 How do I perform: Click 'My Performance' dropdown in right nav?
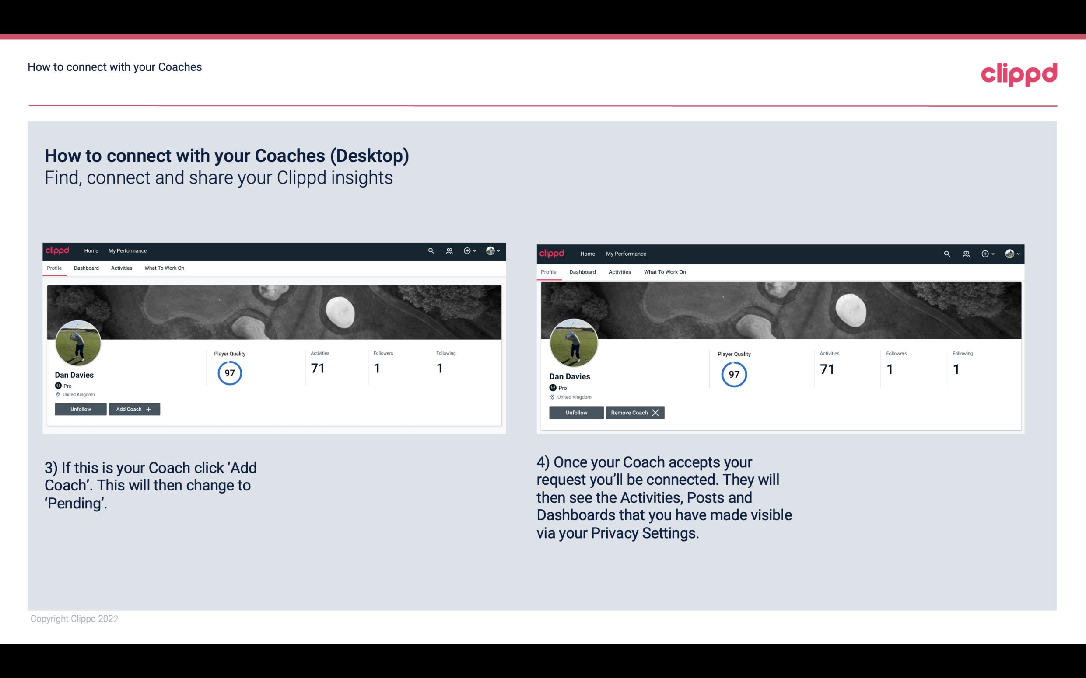(626, 253)
